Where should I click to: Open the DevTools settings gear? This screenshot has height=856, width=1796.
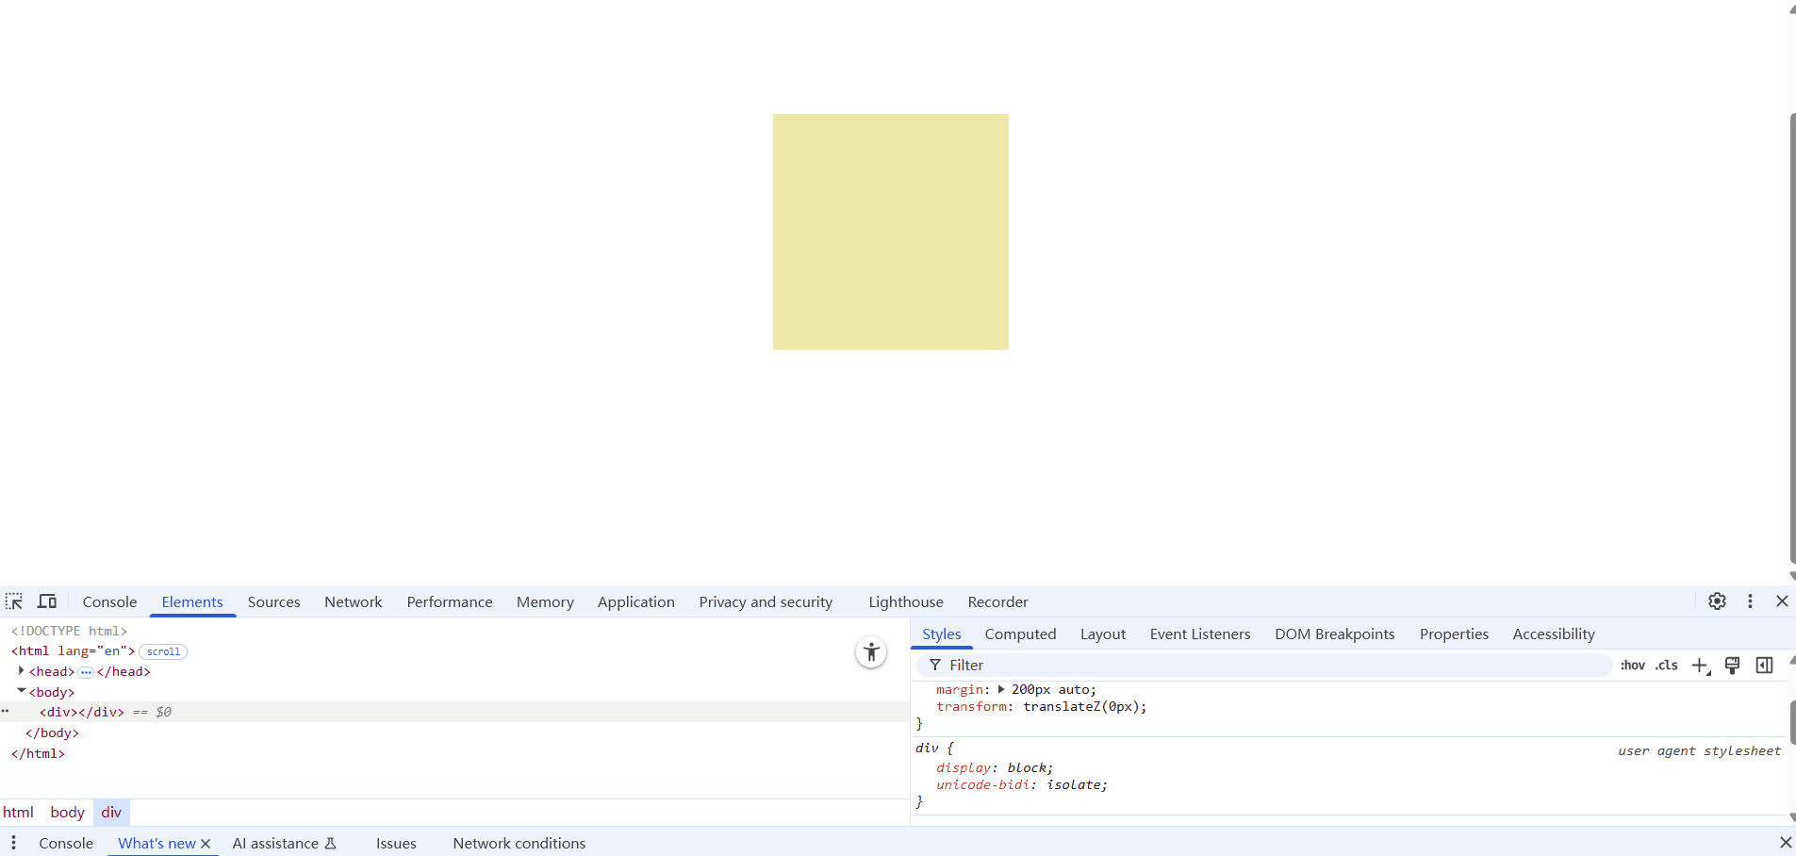pos(1717,601)
